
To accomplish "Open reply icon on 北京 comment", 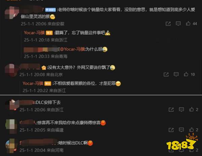I will [x=176, y=74].
